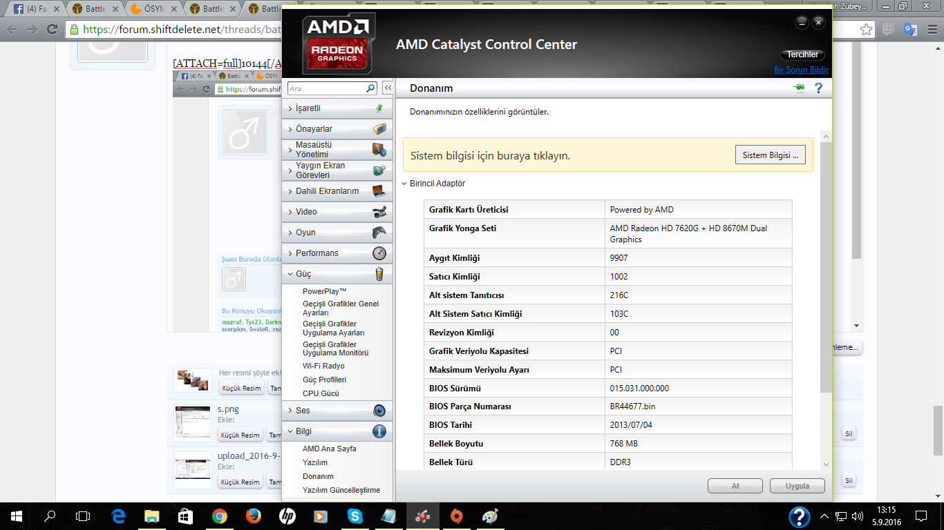Click the Sistem Bilgisi button
The width and height of the screenshot is (944, 530).
[770, 155]
